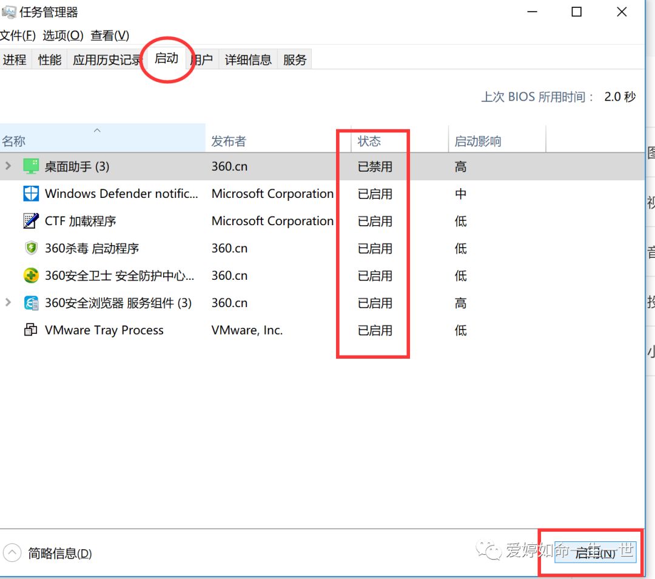This screenshot has height=579, width=655.
Task: Sort by the 名称 column header
Action: [x=102, y=138]
